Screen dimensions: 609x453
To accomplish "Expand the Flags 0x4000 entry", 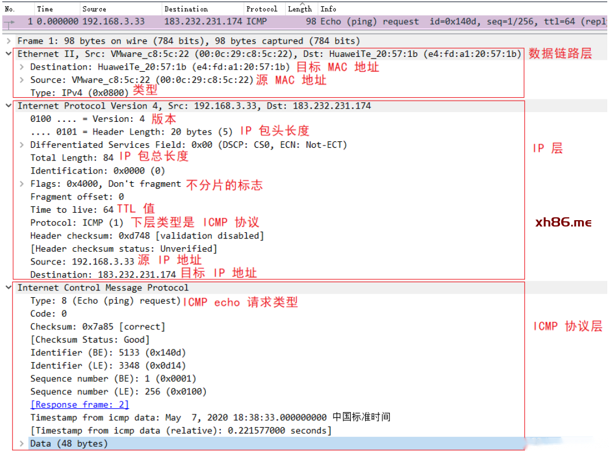I will tap(22, 184).
